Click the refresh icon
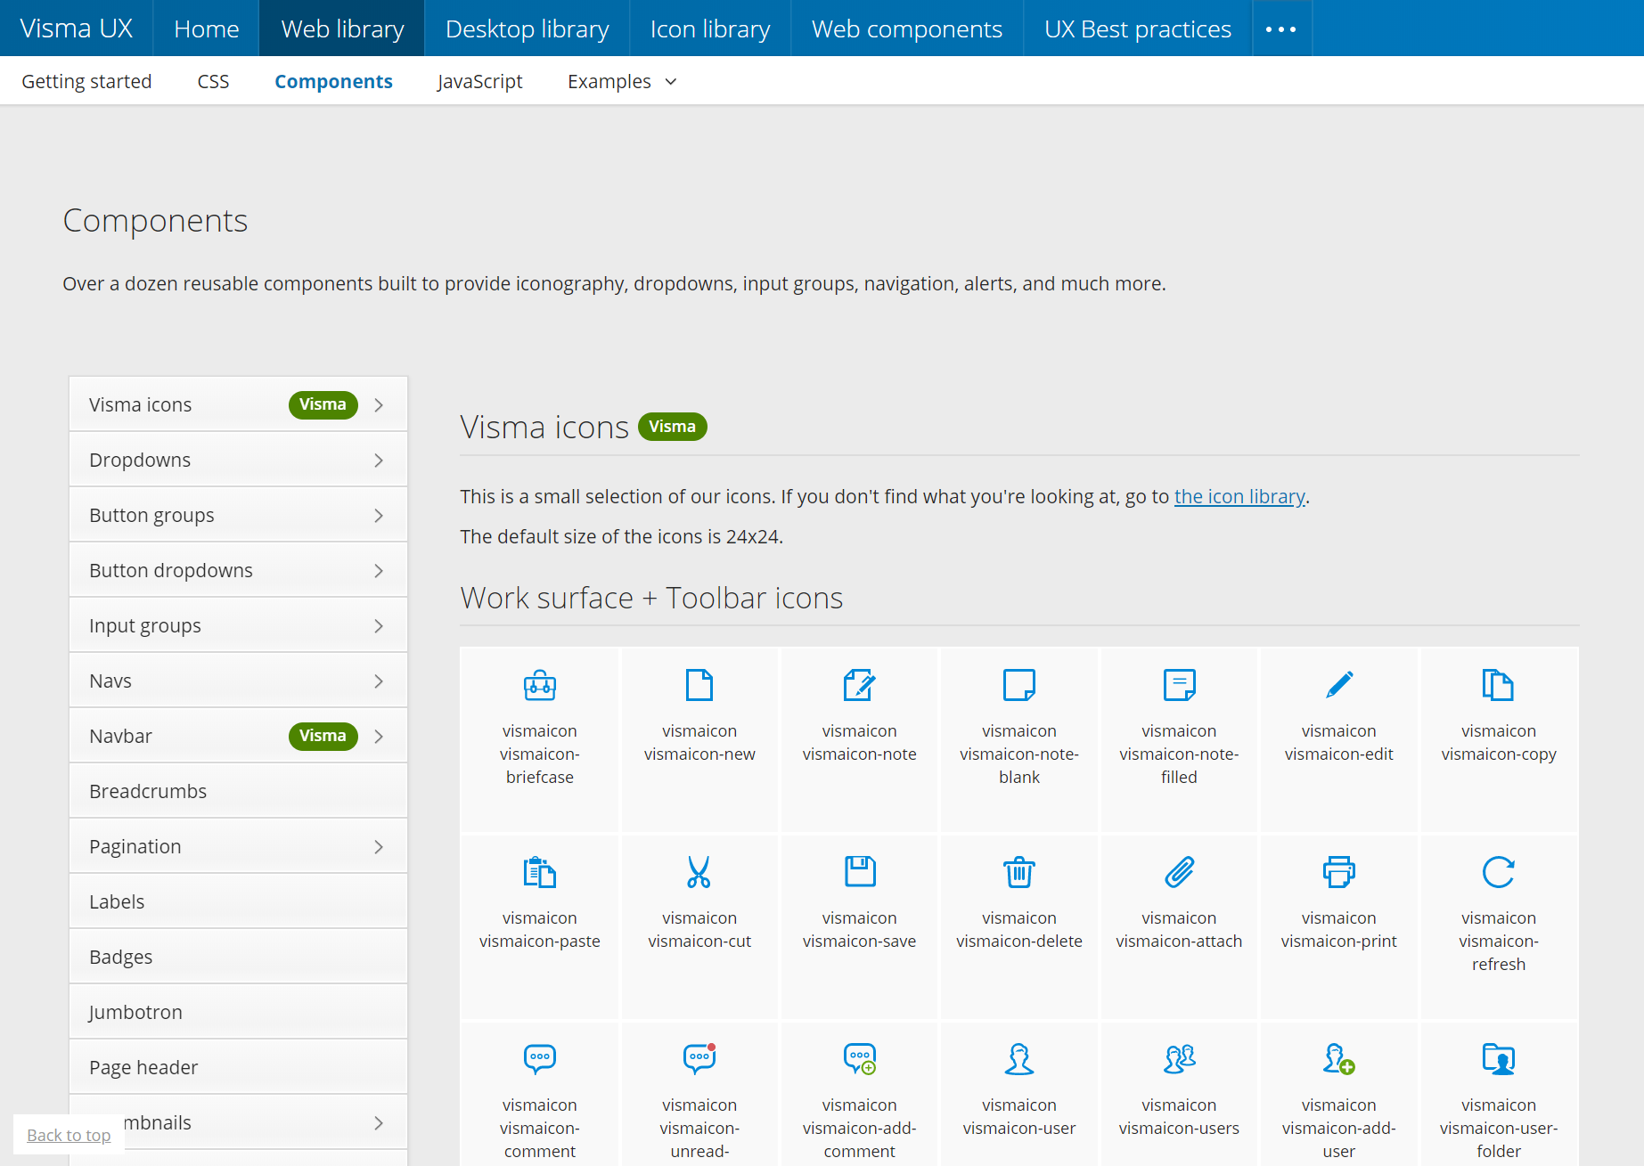 click(1499, 872)
